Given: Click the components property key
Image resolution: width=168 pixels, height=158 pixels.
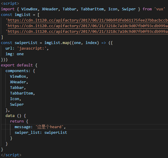Looking at the screenshot, I should 17,71.
